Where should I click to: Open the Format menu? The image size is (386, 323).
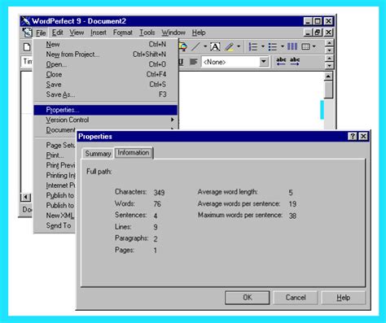click(x=123, y=33)
